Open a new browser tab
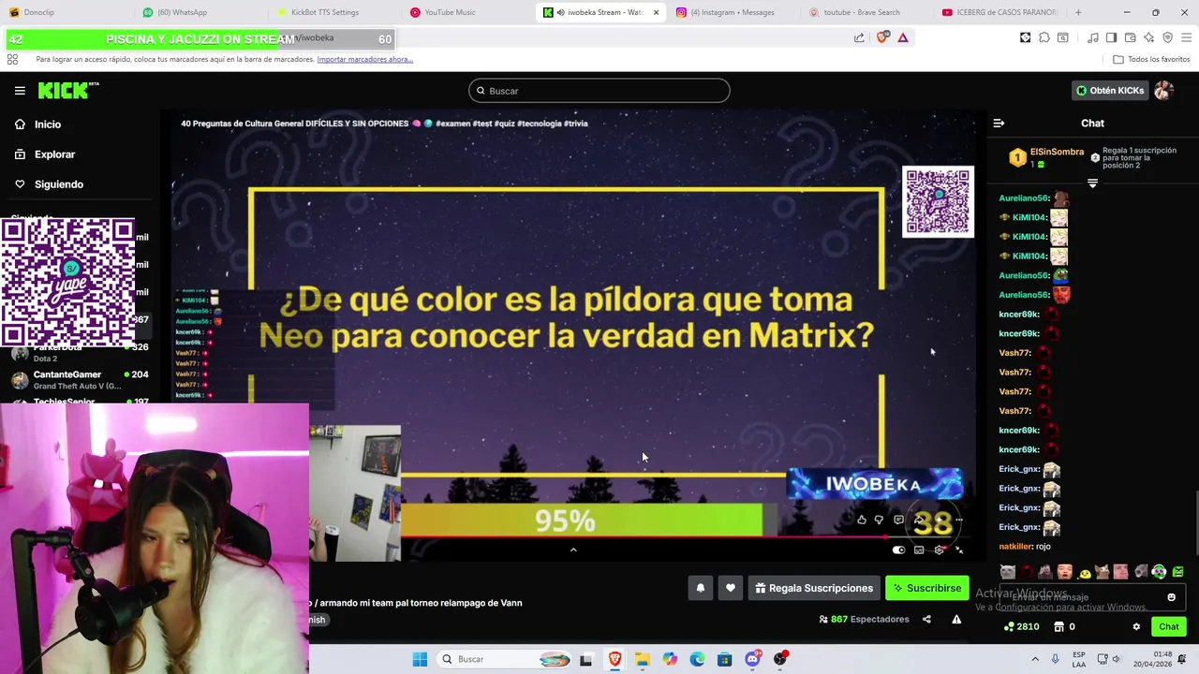Screen dimensions: 1199x674 point(1078,12)
